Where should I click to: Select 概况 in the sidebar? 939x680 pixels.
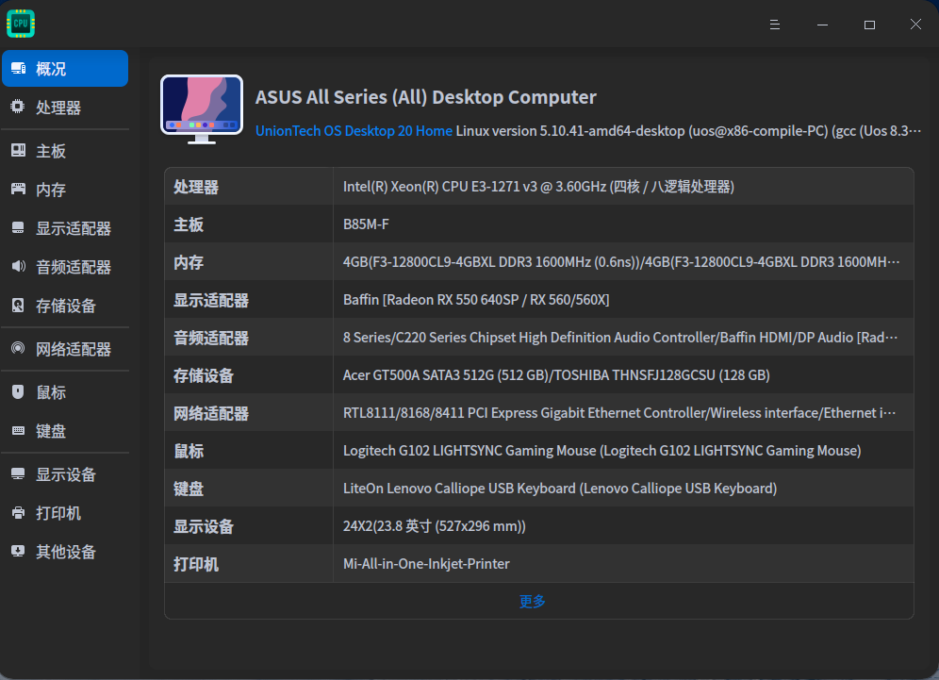tap(65, 69)
